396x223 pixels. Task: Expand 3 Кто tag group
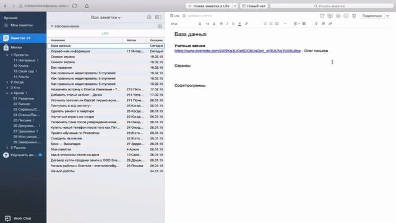(x=7, y=87)
